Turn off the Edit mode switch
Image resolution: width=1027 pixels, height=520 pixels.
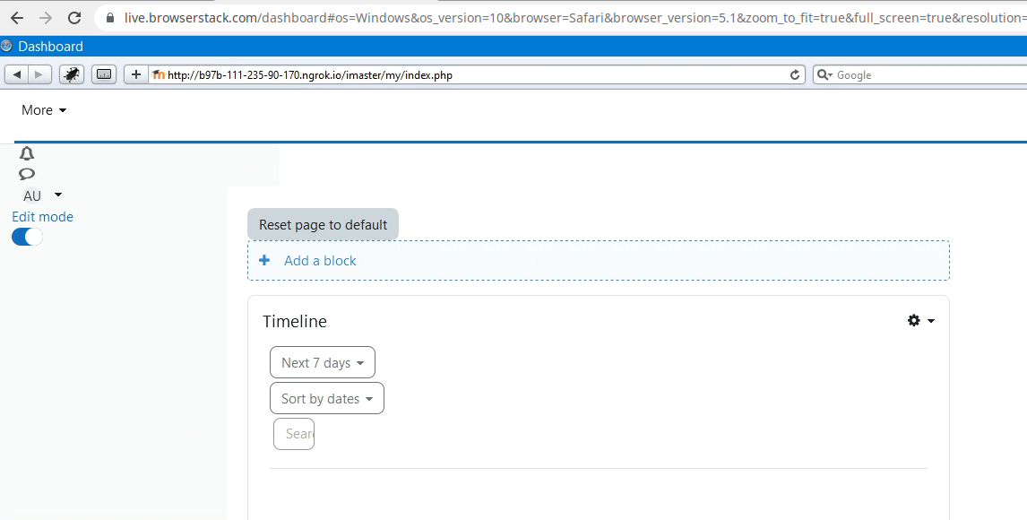click(x=27, y=237)
